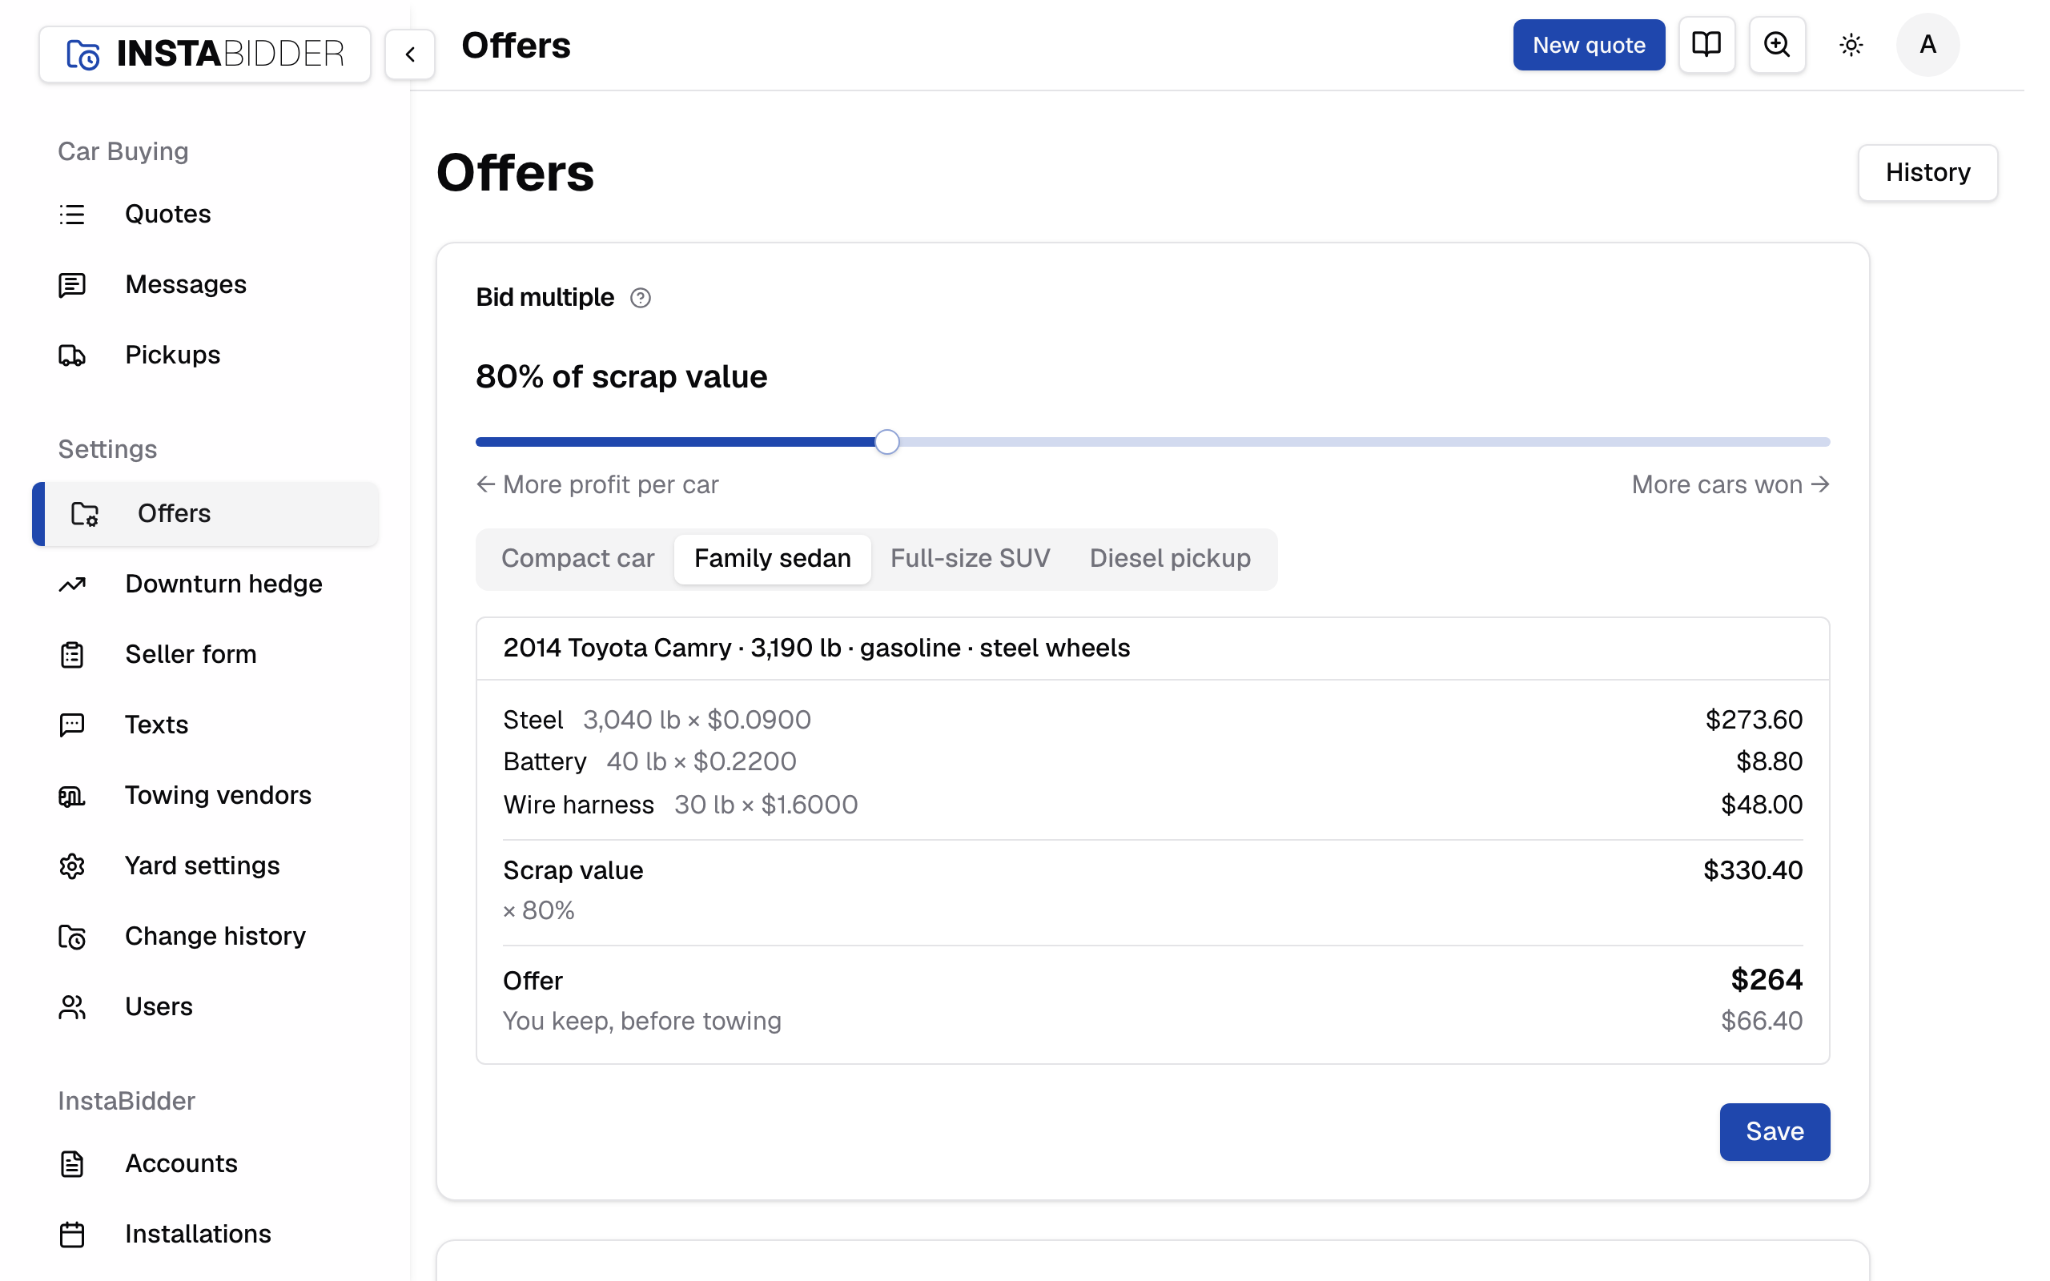
Task: Click the Texts chat bubble icon
Action: (72, 725)
